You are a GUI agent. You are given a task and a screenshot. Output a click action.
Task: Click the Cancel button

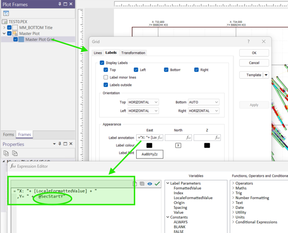click(254, 63)
